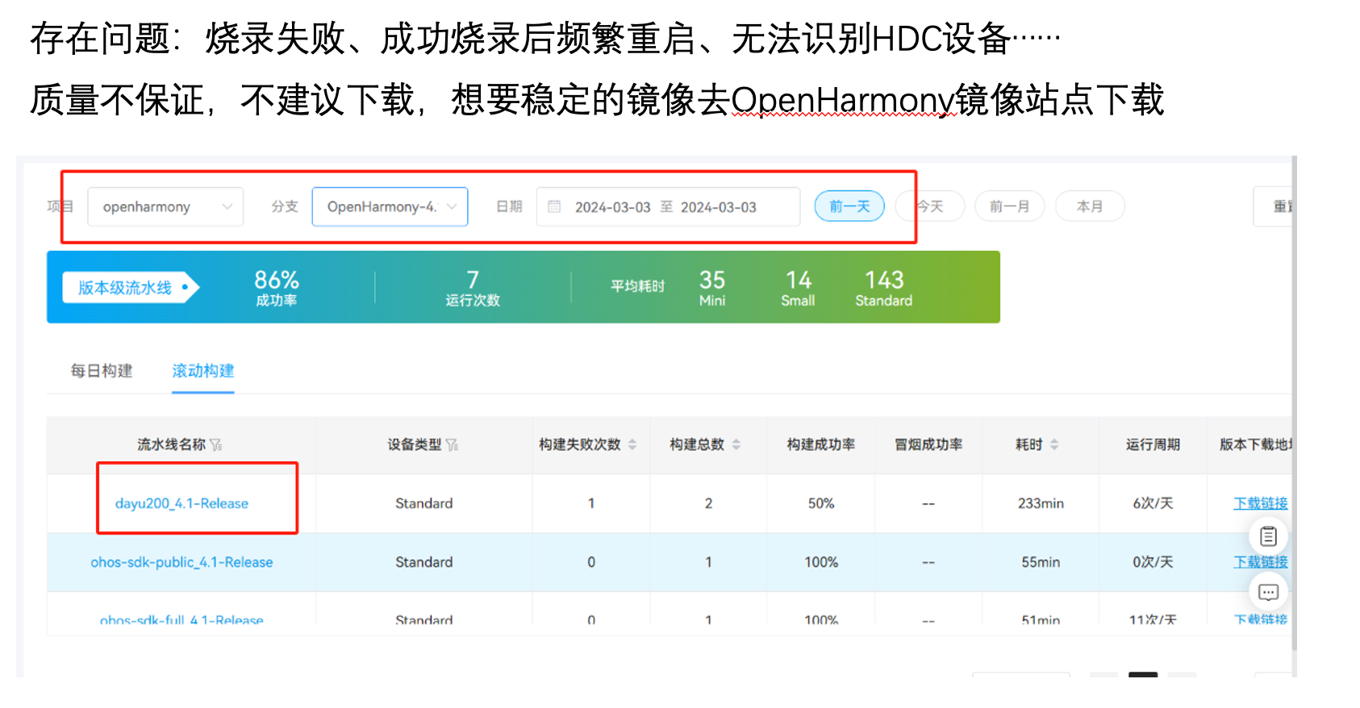Click 下载链接 for the dayu200_4.1-Release row
This screenshot has width=1360, height=708.
pyautogui.click(x=1261, y=503)
